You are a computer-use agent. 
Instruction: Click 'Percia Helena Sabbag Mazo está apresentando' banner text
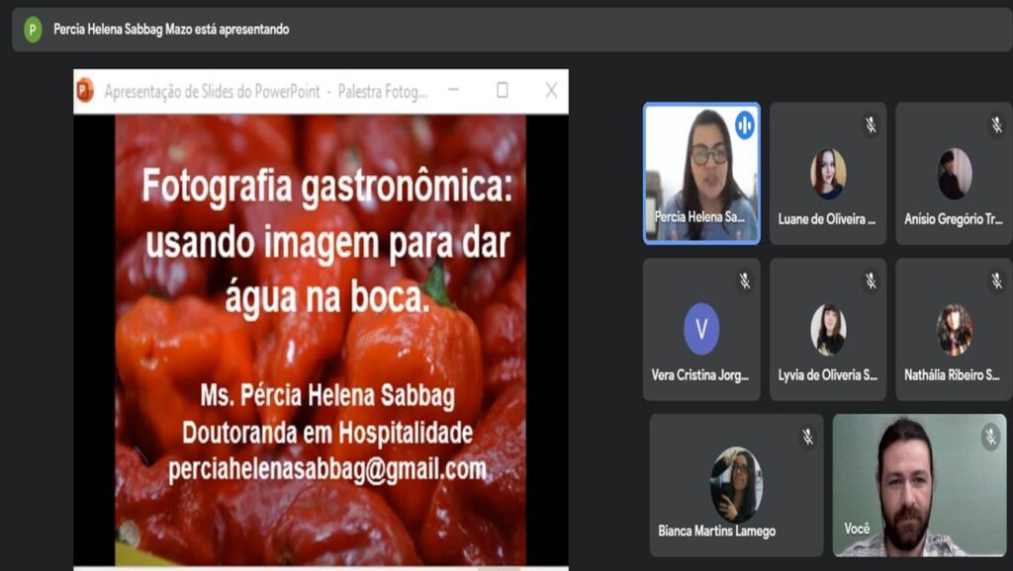point(171,30)
